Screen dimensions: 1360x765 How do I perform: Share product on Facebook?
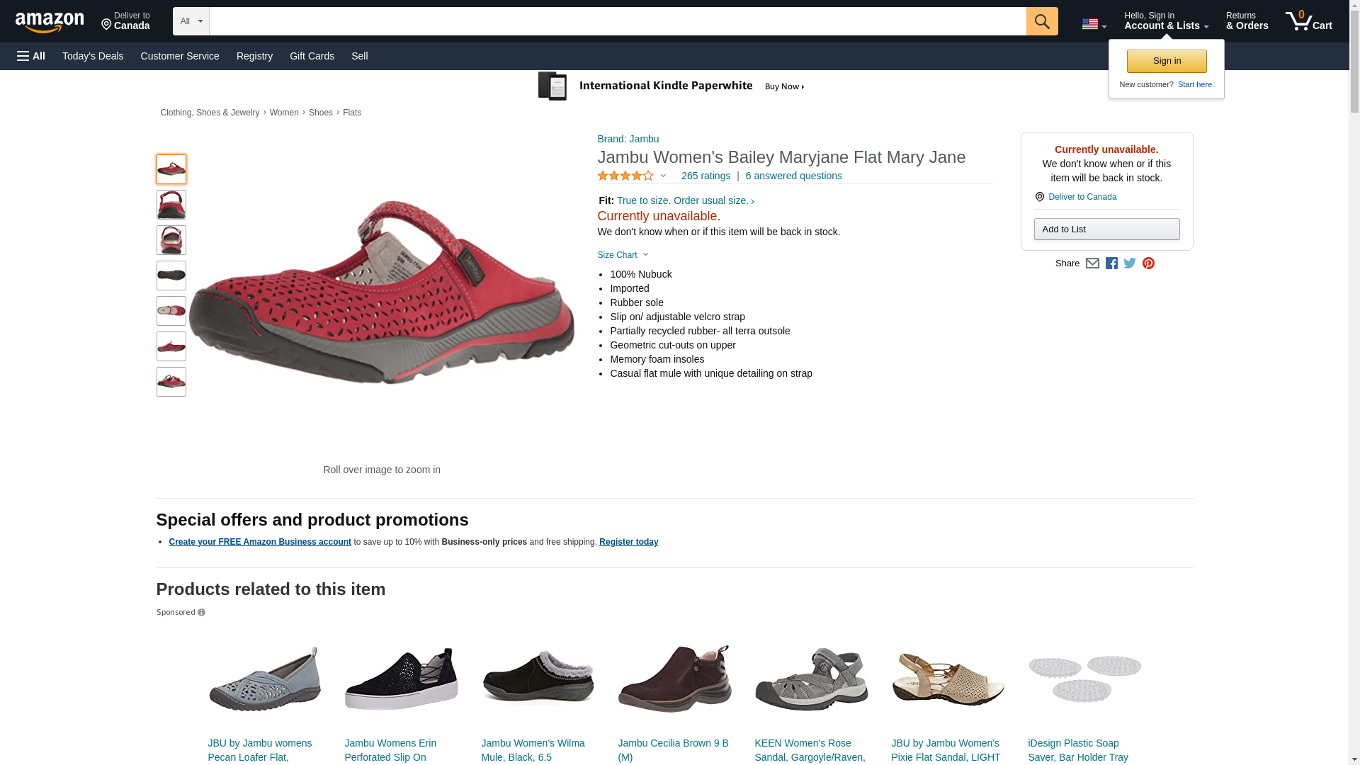point(1111,263)
